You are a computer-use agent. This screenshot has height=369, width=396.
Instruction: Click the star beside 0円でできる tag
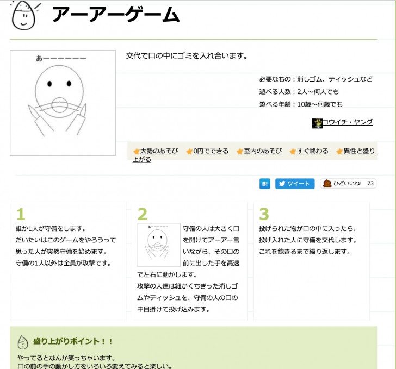tap(189, 151)
